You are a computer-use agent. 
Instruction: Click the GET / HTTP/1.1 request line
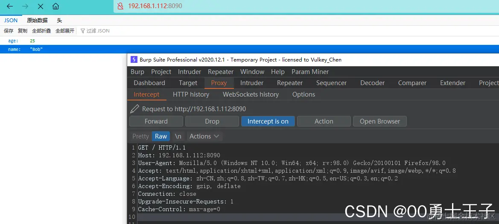click(x=162, y=147)
